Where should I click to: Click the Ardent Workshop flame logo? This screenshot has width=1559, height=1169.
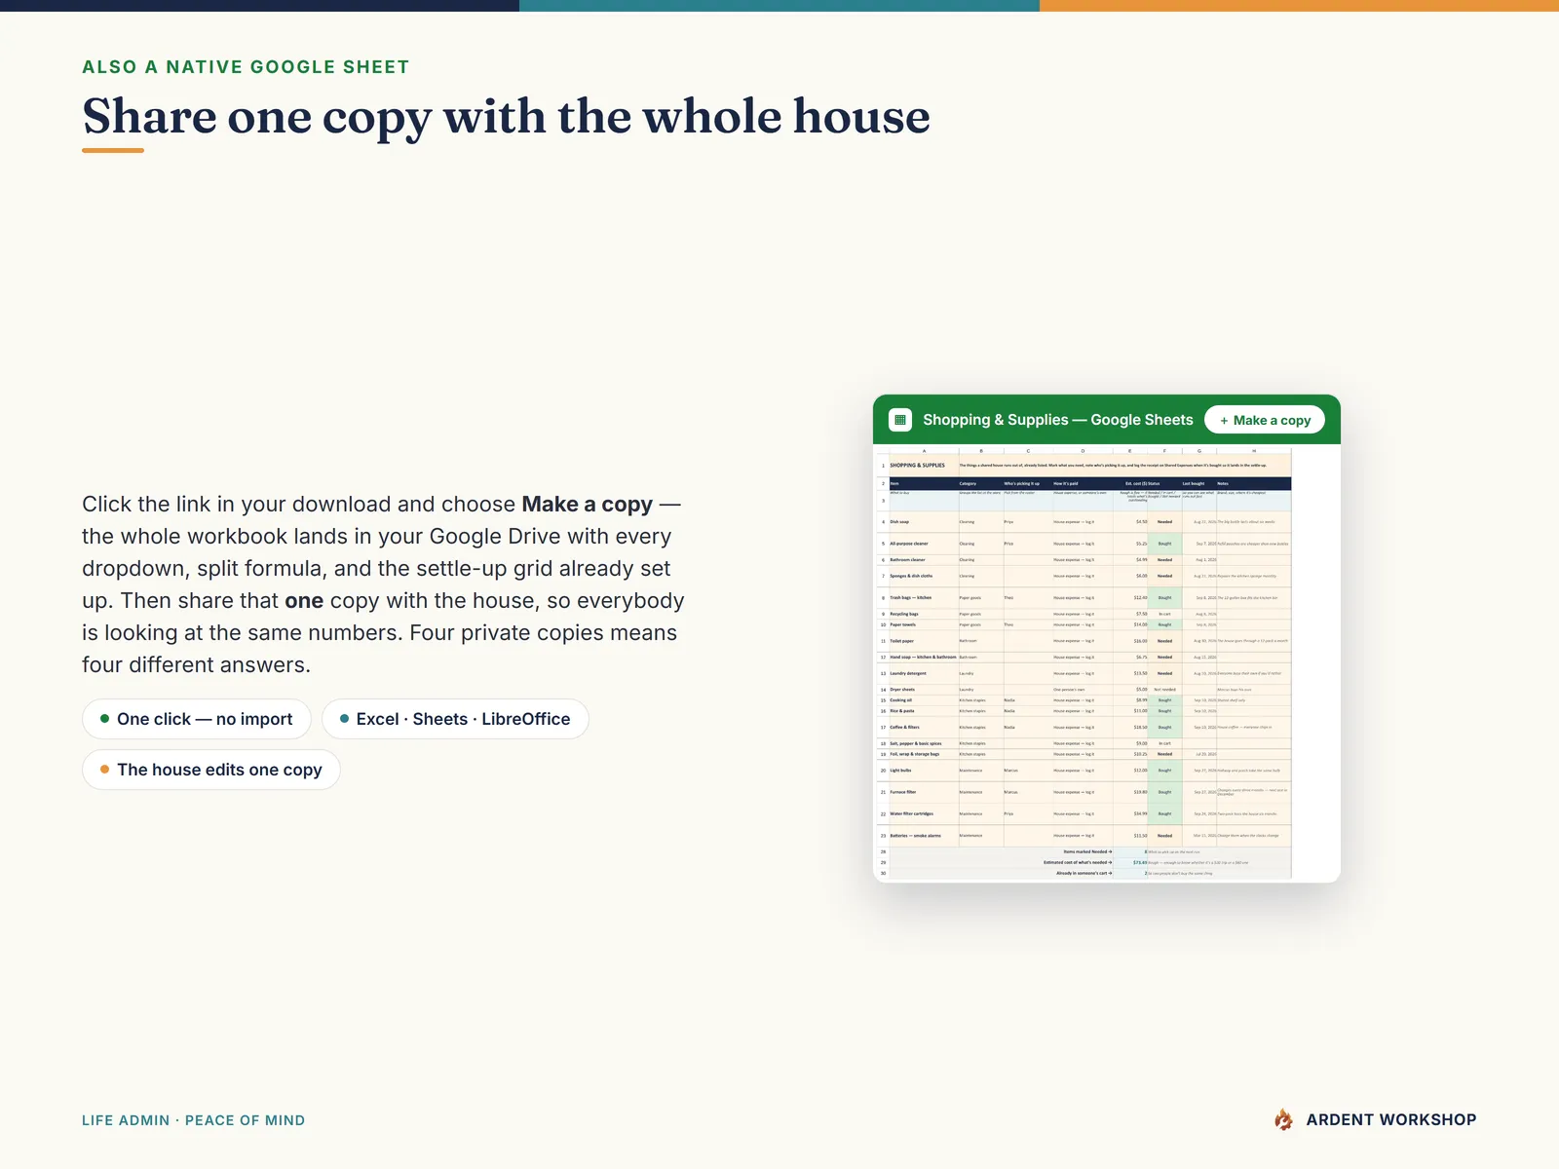click(1284, 1119)
